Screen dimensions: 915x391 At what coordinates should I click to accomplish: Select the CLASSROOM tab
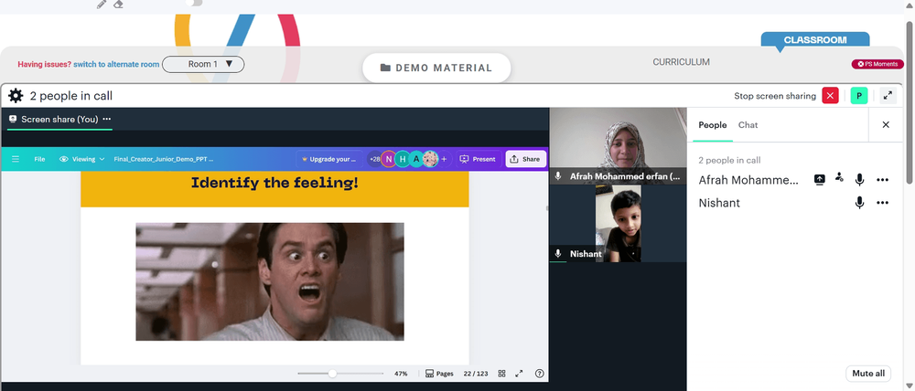click(814, 40)
